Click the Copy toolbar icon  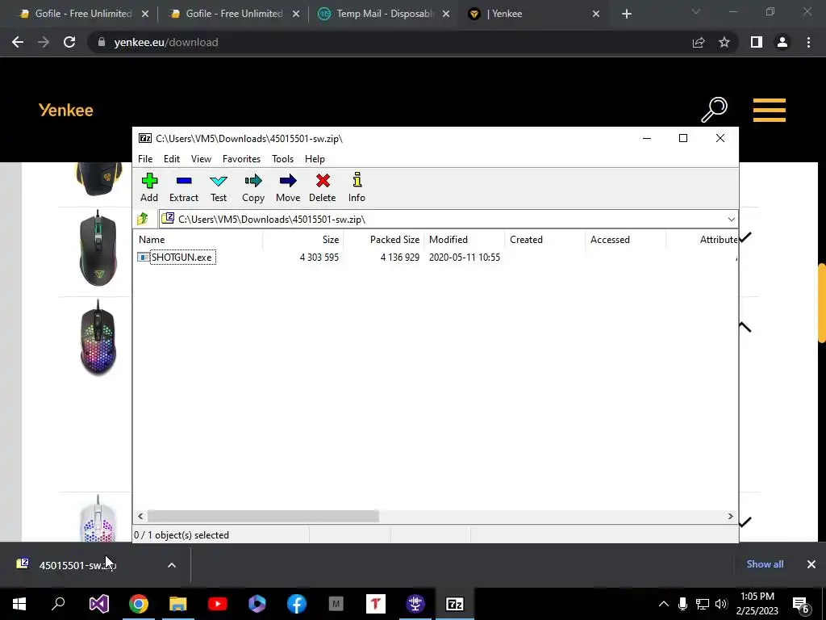pos(253,187)
